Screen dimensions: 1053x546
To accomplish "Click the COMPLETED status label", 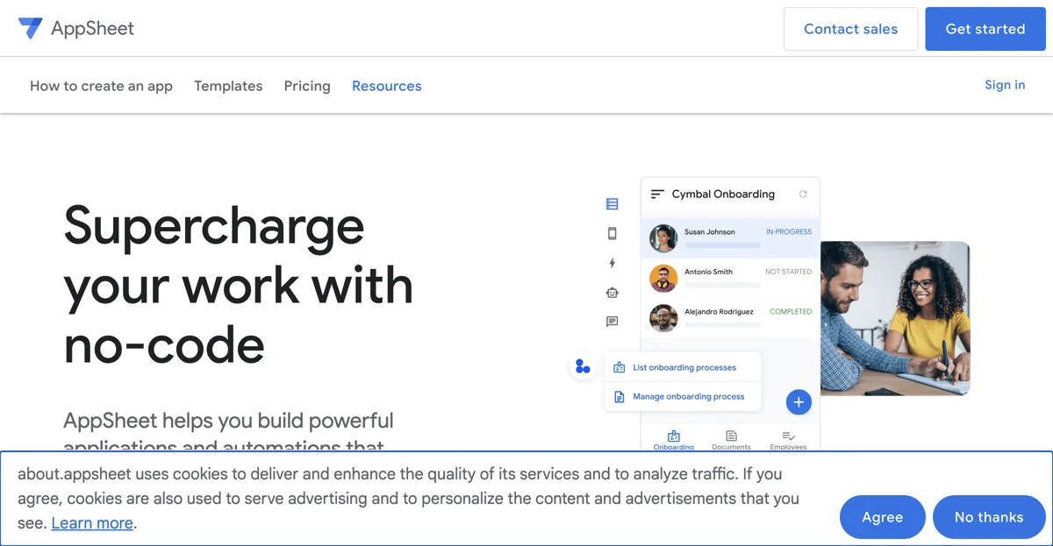I will tap(791, 311).
